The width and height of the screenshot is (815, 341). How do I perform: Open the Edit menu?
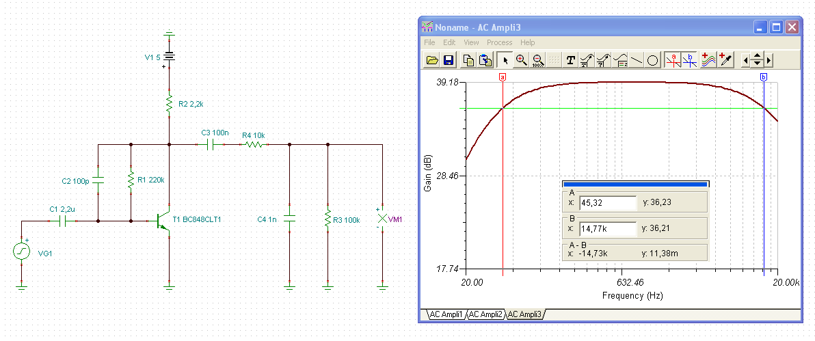(x=449, y=42)
